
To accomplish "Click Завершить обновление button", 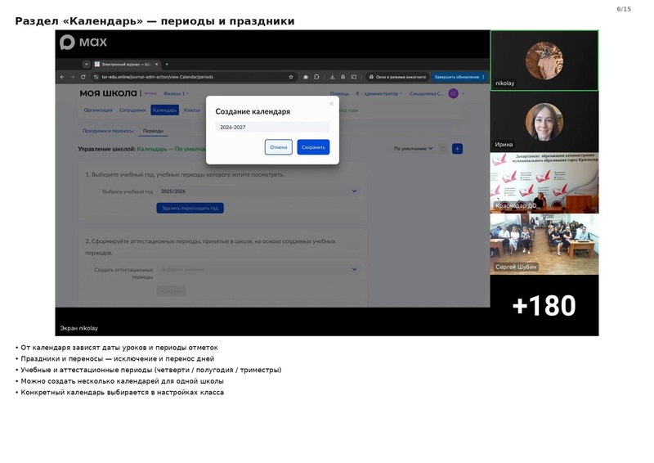I will pos(457,77).
